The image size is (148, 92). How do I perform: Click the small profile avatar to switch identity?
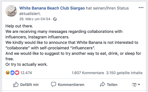134,85
